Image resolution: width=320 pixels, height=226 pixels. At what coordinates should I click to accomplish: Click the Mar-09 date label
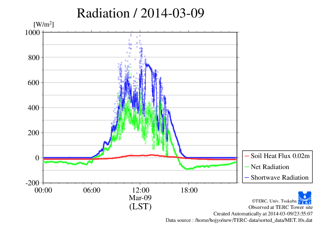[x=140, y=198]
